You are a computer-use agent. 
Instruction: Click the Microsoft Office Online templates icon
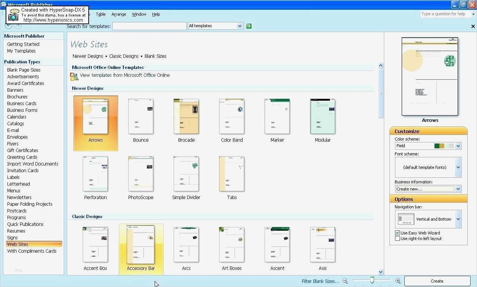coord(74,76)
